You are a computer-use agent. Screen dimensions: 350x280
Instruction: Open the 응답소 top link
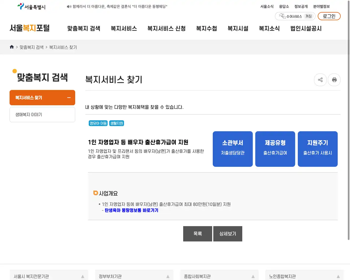[x=284, y=7]
